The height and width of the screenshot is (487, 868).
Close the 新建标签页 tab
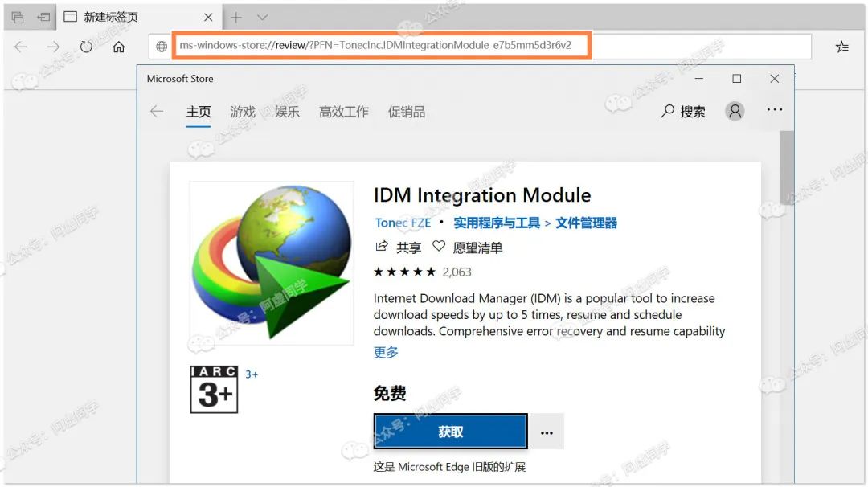[208, 18]
